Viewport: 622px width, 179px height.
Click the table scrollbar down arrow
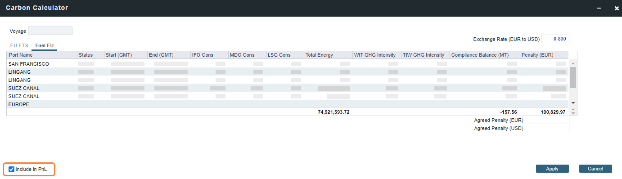tap(573, 103)
